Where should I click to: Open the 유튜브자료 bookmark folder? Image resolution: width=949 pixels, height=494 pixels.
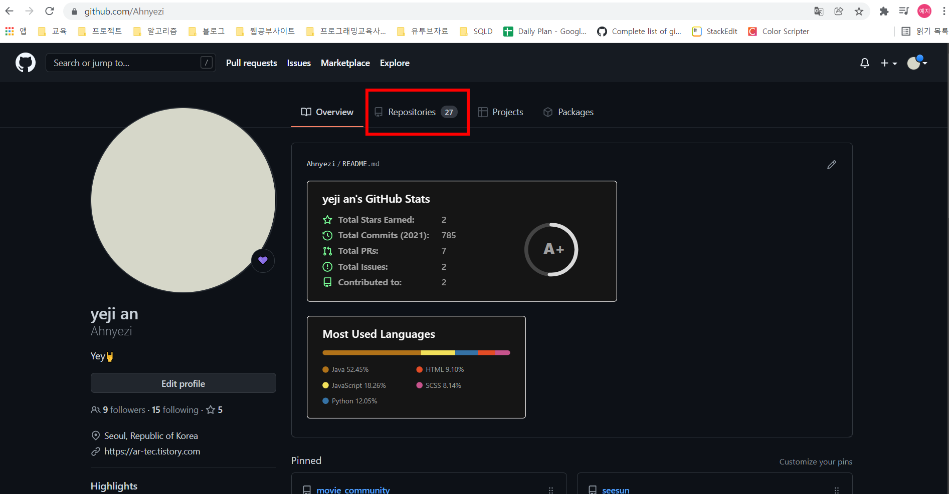click(x=422, y=31)
